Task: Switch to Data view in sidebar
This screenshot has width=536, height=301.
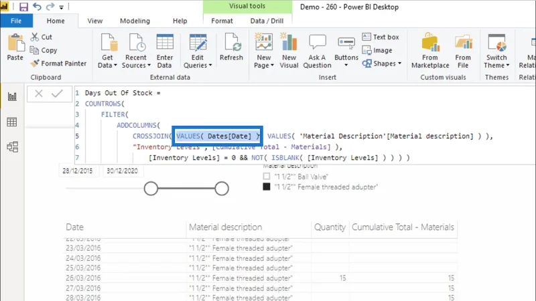Action: click(12, 122)
